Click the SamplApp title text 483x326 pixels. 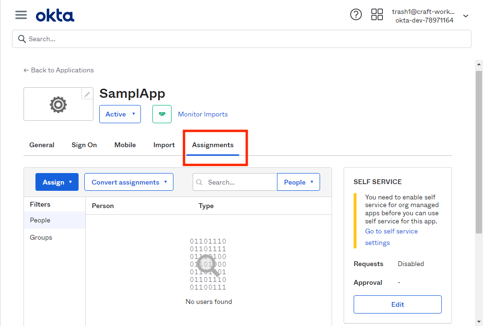(132, 93)
